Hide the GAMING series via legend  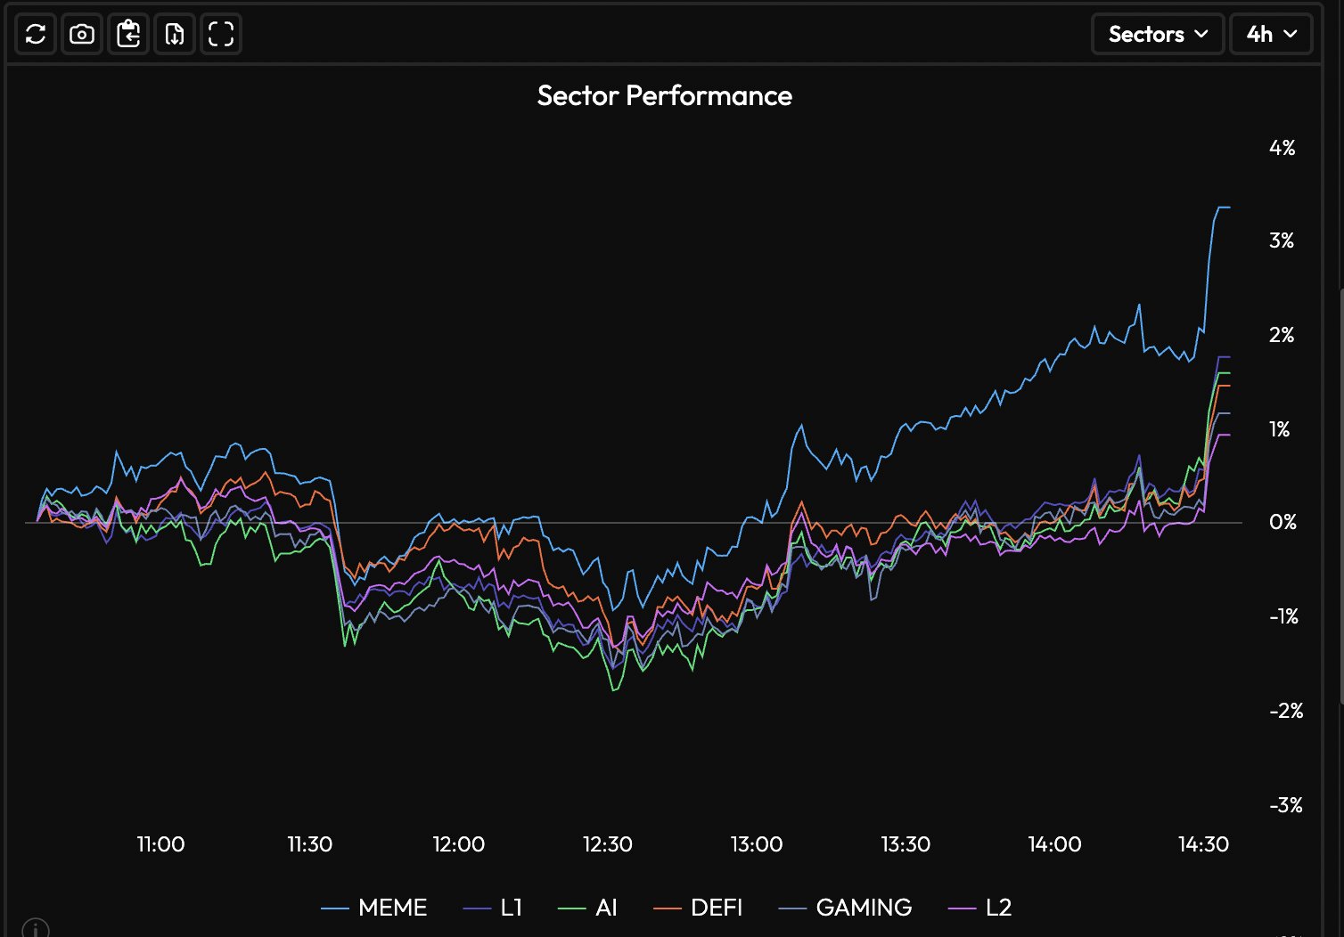pos(845,908)
